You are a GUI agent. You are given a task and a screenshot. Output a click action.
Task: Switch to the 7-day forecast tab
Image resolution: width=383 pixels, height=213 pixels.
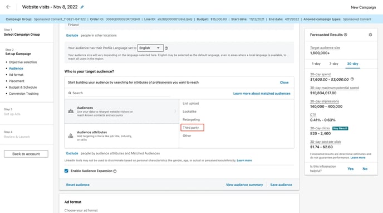333,64
